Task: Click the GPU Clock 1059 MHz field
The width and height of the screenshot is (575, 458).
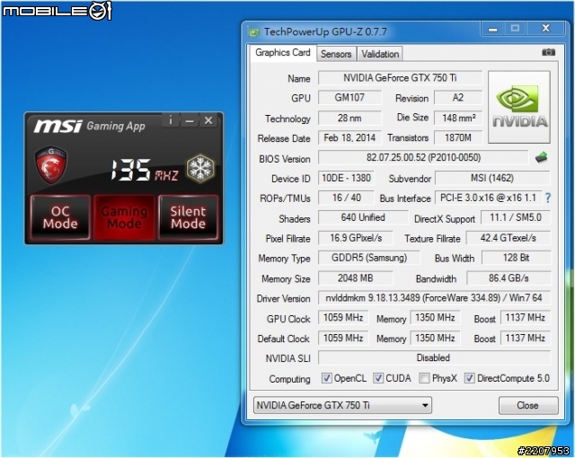Action: tap(343, 318)
